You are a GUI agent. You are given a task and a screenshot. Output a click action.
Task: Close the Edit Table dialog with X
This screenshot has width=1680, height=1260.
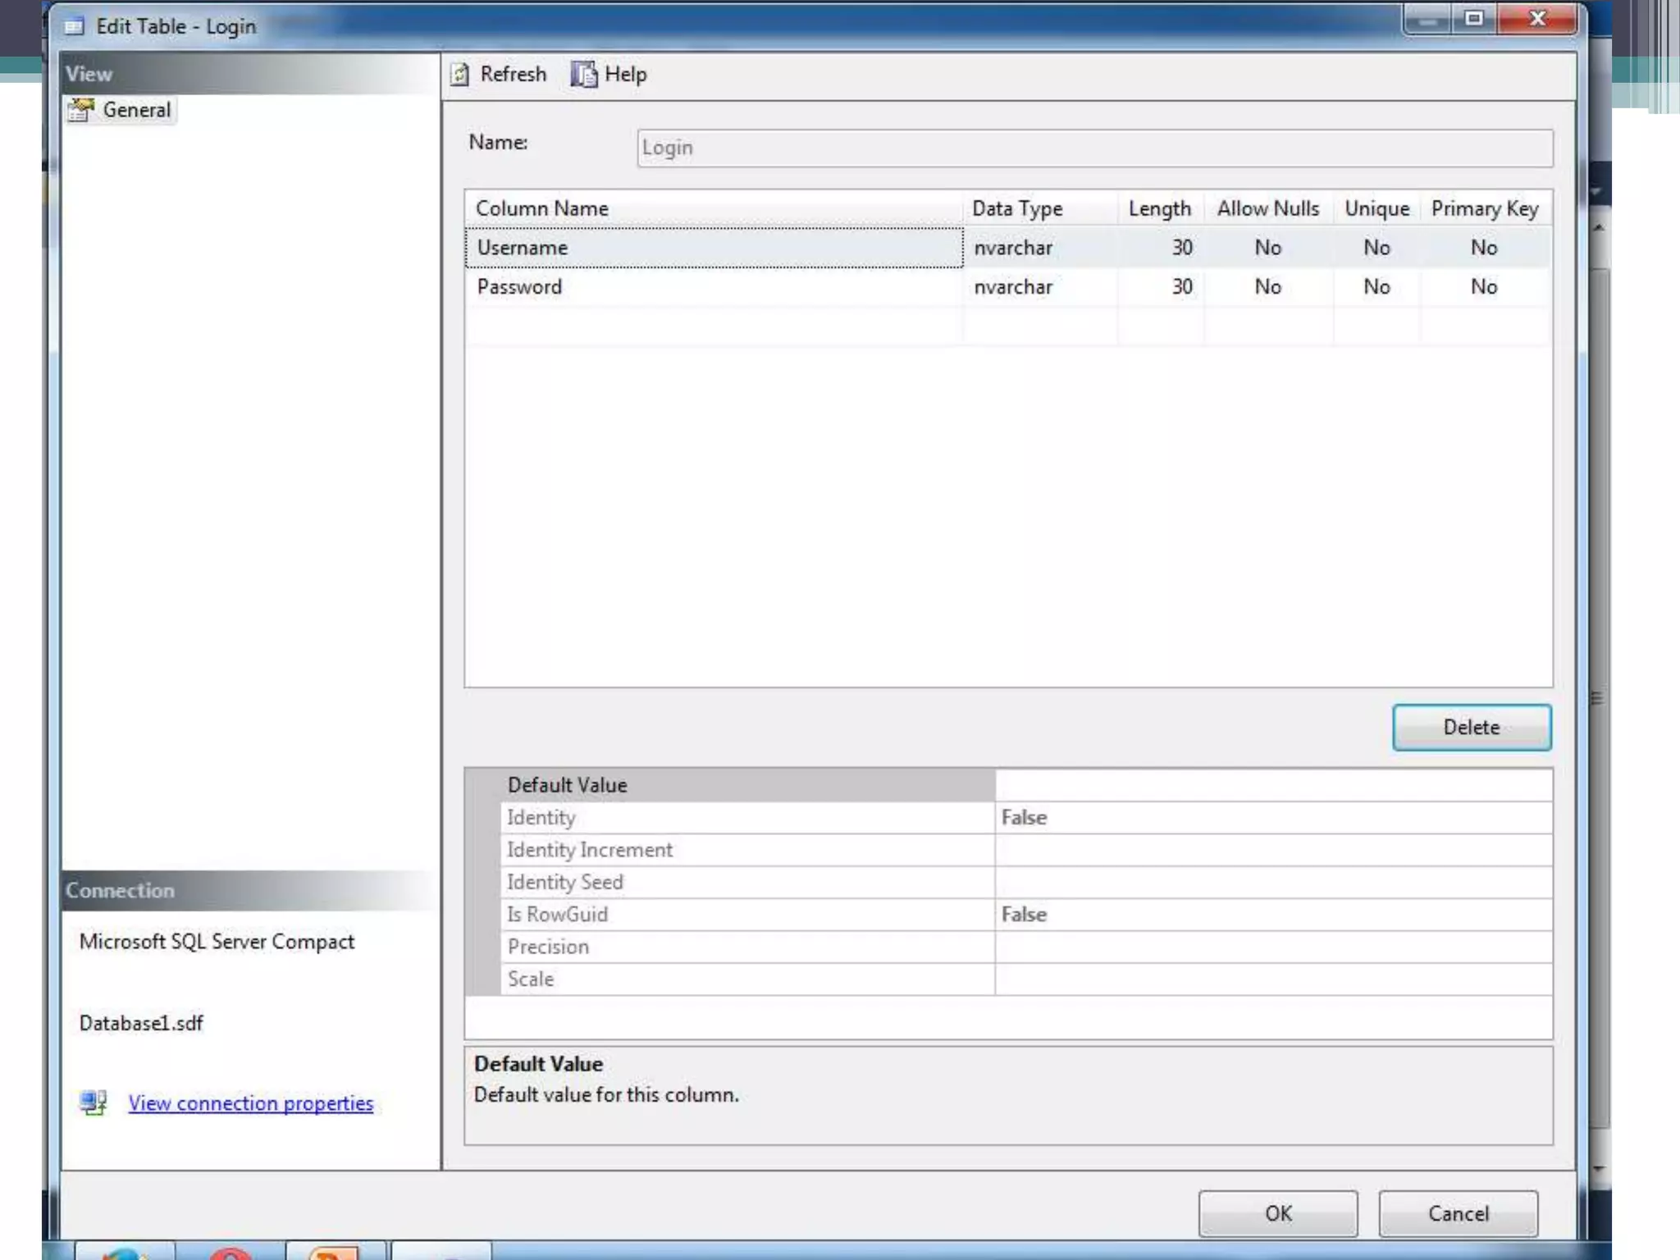click(1536, 18)
